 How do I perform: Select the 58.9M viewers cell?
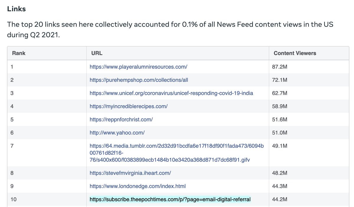(x=309, y=106)
